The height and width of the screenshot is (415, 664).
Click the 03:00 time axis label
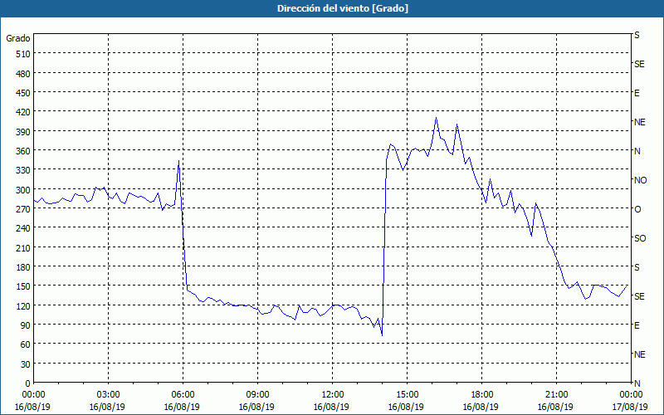(x=108, y=395)
